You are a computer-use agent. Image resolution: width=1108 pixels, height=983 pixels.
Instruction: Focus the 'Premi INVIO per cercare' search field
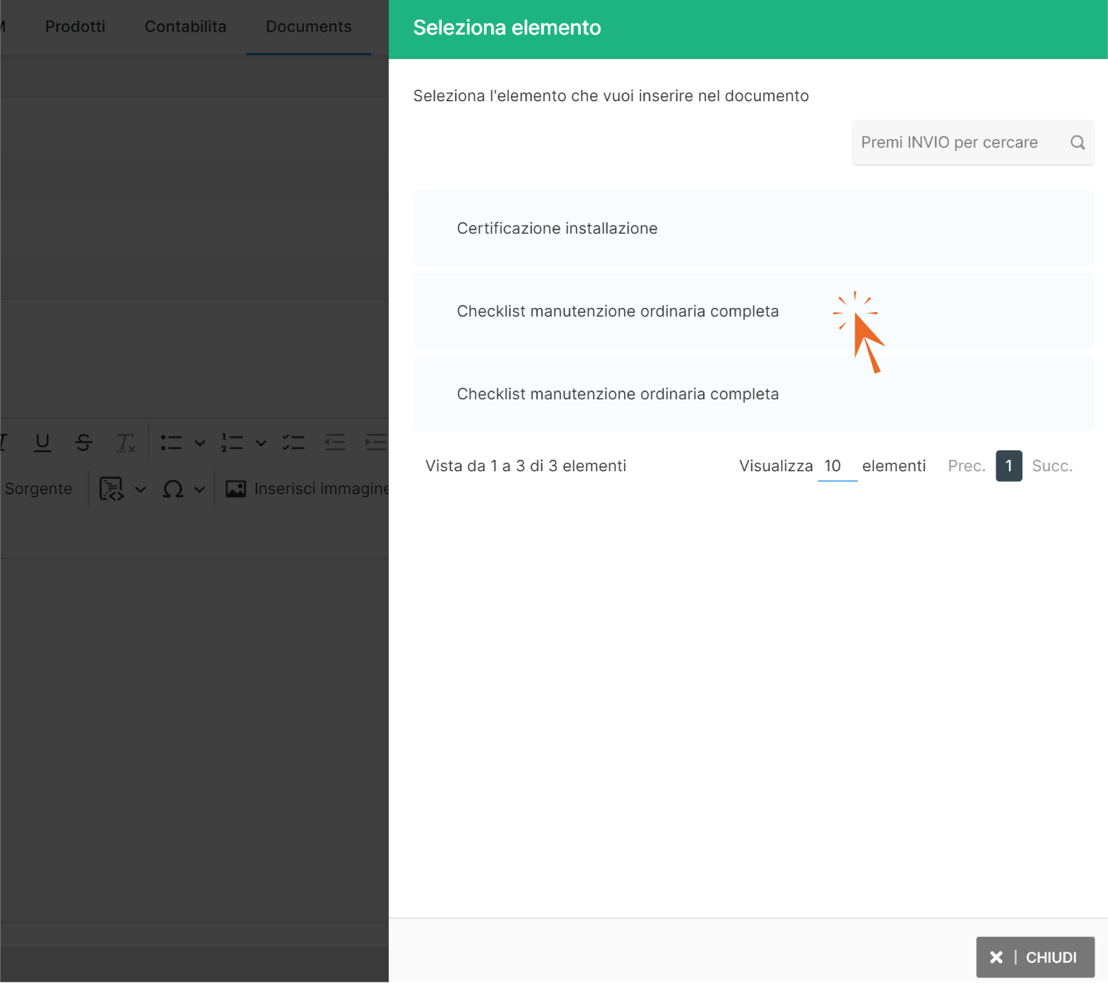click(x=956, y=142)
